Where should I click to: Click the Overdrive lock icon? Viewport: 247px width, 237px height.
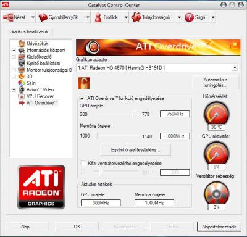click(84, 83)
